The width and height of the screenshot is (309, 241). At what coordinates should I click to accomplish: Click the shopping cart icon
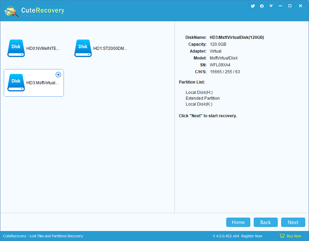pyautogui.click(x=282, y=235)
